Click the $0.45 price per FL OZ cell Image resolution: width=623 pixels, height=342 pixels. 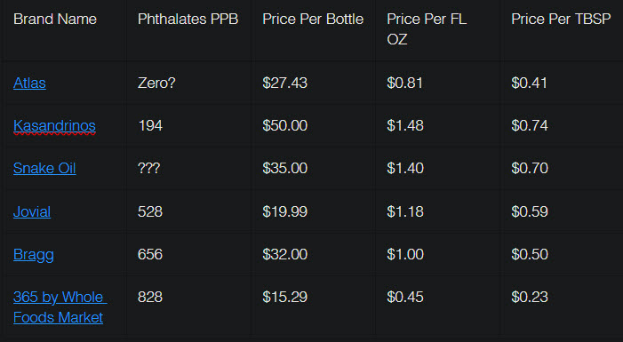[405, 298]
